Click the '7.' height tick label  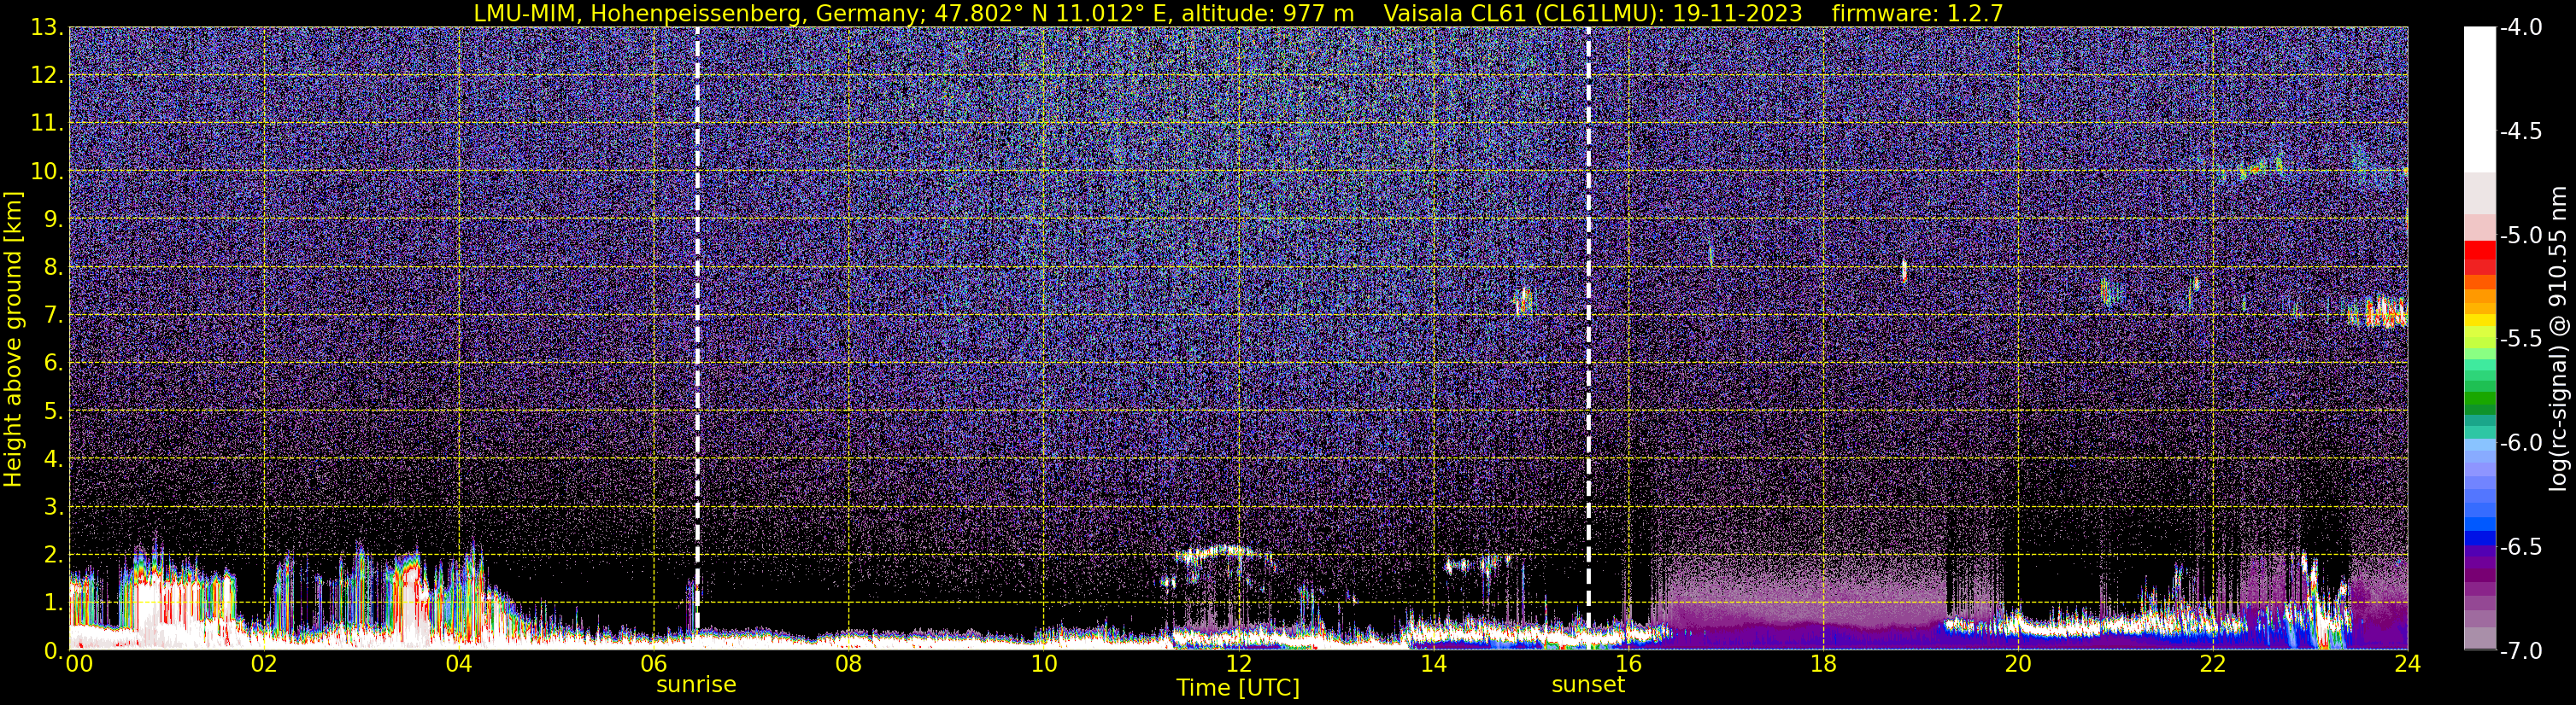[54, 316]
